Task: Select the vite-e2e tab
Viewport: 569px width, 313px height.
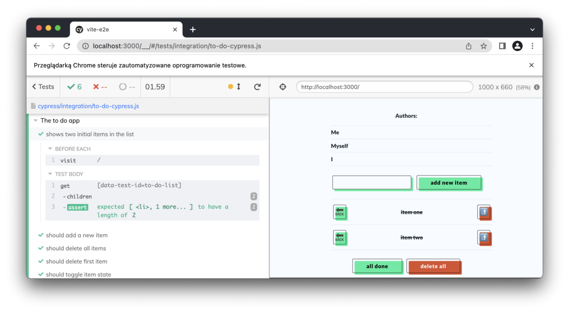Action: pyautogui.click(x=126, y=29)
